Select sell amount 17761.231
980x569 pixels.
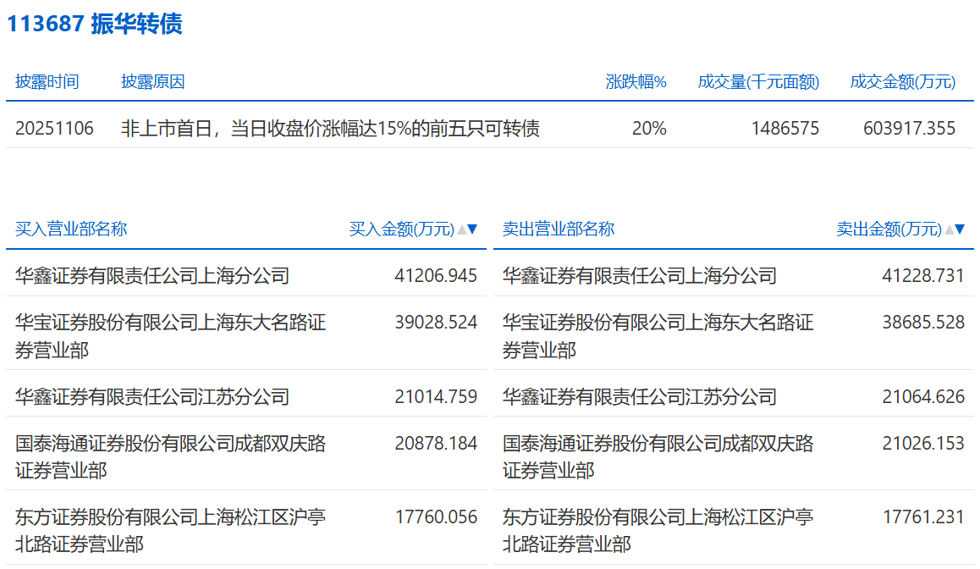923,517
